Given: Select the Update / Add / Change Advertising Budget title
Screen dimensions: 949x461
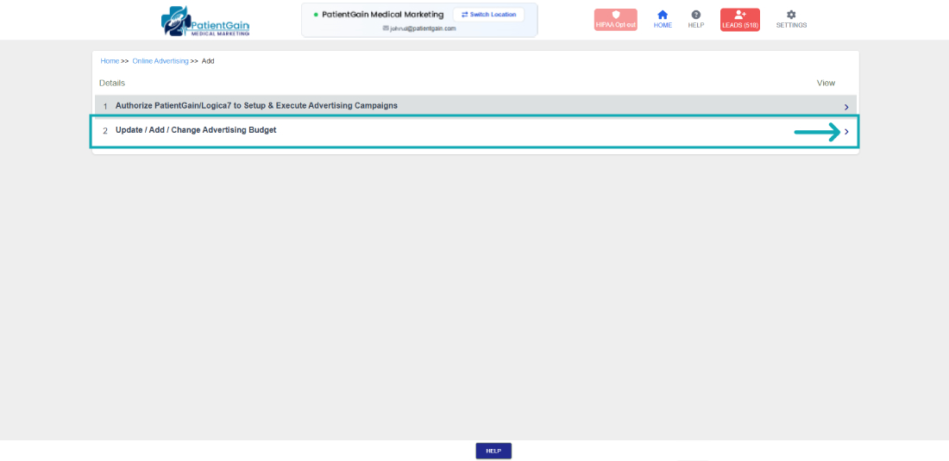Looking at the screenshot, I should tap(196, 130).
